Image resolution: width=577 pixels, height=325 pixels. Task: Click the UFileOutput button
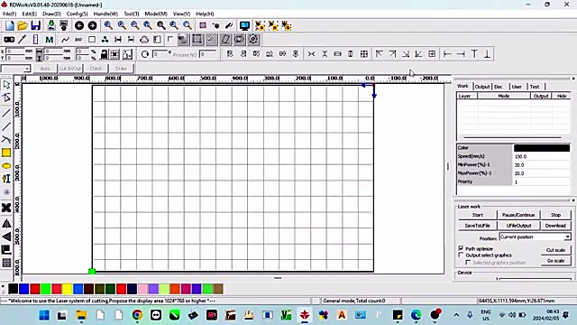[x=518, y=226]
